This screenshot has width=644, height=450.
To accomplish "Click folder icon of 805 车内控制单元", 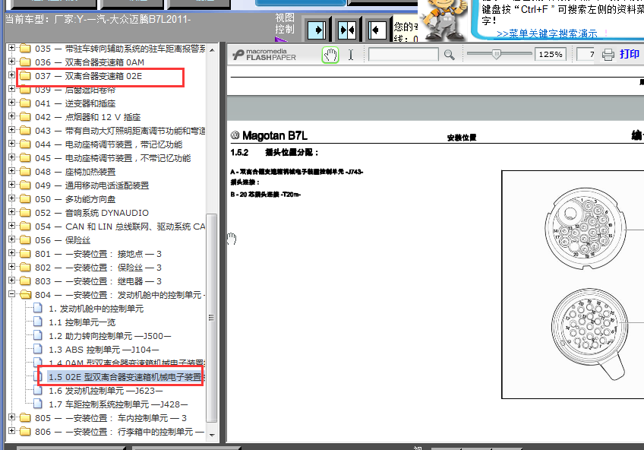I will (x=26, y=418).
